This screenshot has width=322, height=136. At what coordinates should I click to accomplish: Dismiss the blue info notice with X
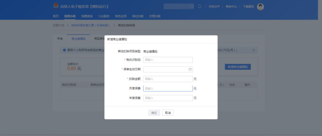point(253,50)
